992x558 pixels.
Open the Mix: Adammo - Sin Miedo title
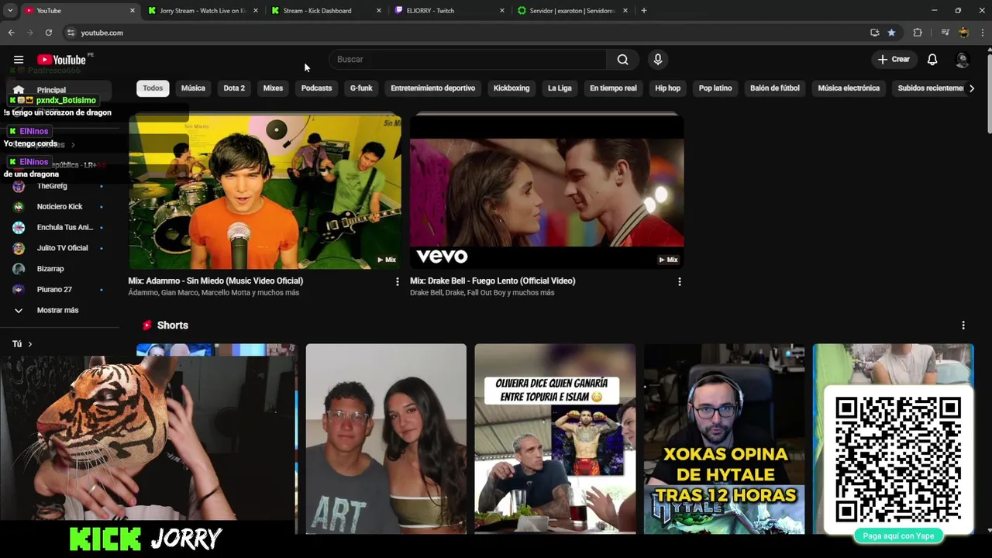[215, 281]
